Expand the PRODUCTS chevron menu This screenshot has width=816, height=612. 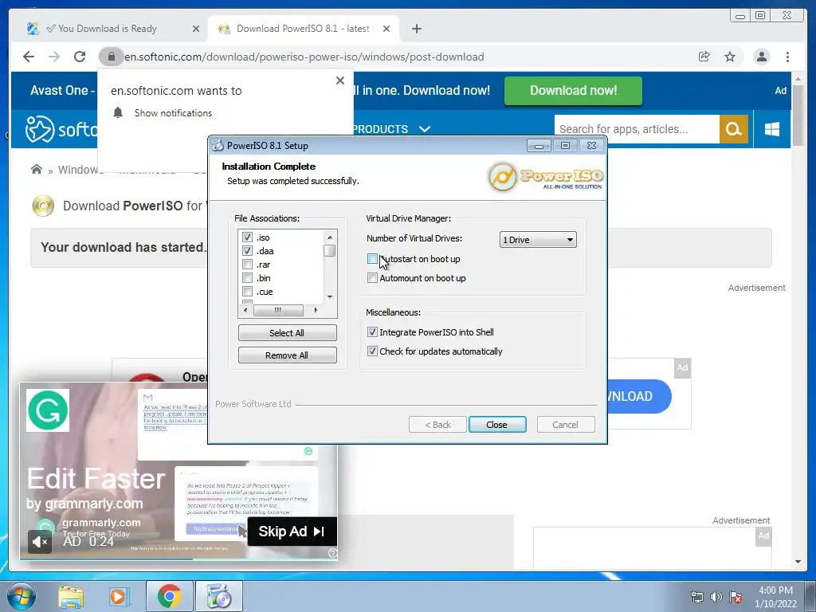coord(425,129)
